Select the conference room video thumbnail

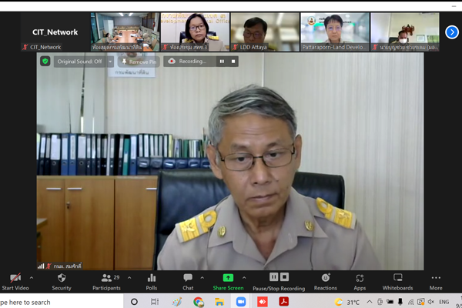[125, 32]
